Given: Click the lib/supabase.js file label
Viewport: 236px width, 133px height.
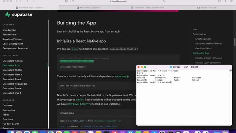Looking at the screenshot, I should click(67, 113).
